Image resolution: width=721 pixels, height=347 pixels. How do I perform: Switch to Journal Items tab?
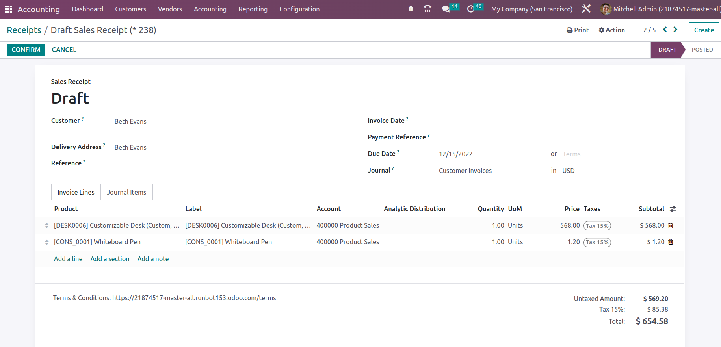[126, 192]
